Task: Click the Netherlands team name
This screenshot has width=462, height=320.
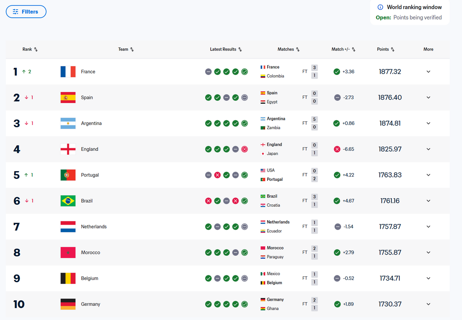Action: 94,227
